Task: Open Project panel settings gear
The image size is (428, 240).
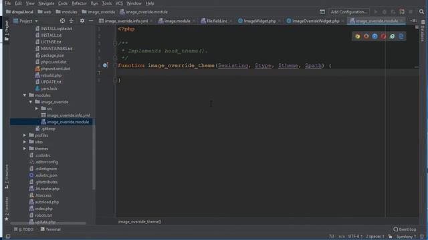Action: (82, 21)
